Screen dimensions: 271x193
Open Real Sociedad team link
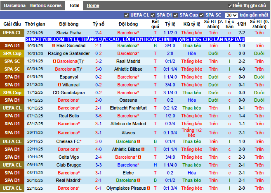(71, 45)
